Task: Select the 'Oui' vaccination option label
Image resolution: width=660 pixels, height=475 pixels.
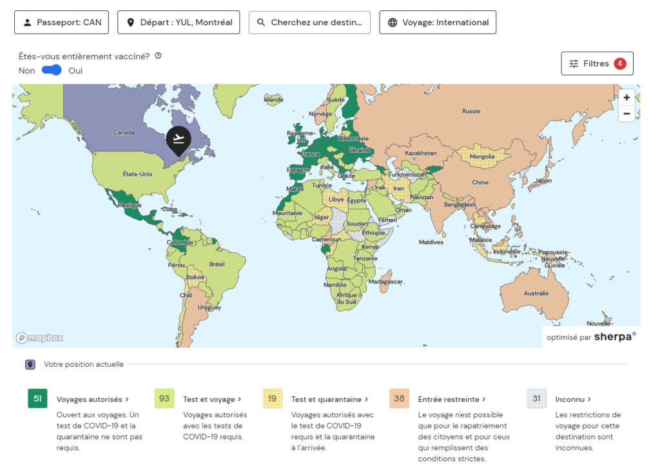Action: pos(76,71)
